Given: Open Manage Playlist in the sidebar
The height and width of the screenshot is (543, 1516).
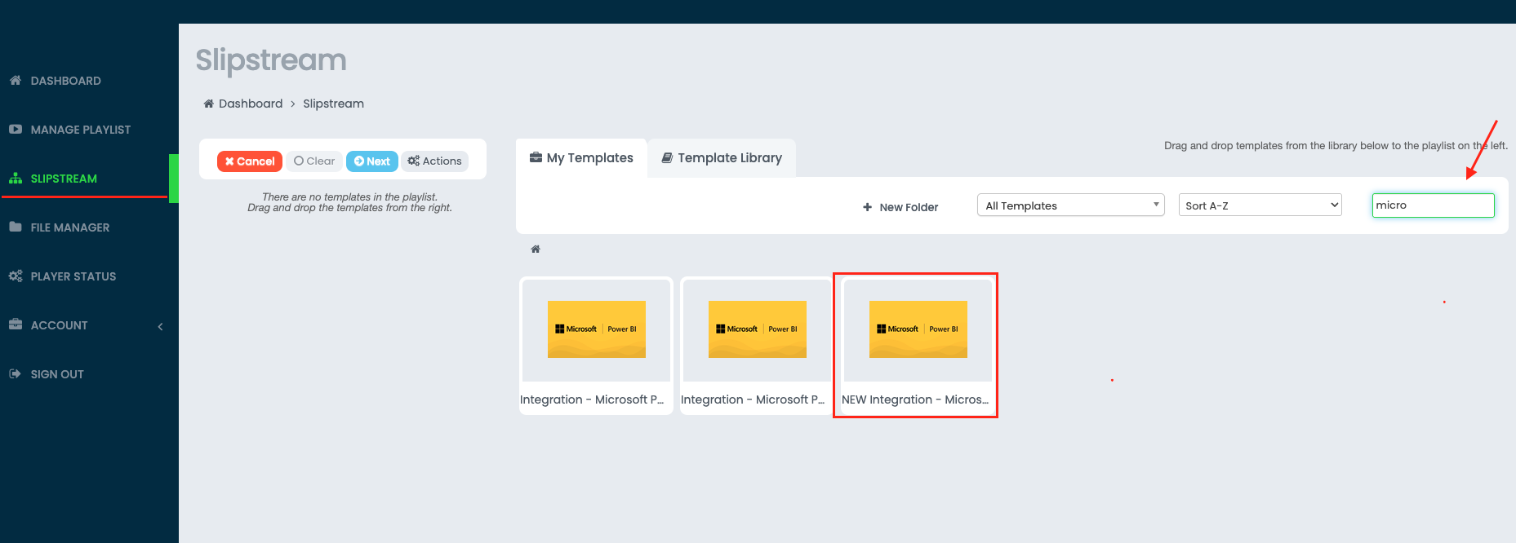Looking at the screenshot, I should (89, 130).
